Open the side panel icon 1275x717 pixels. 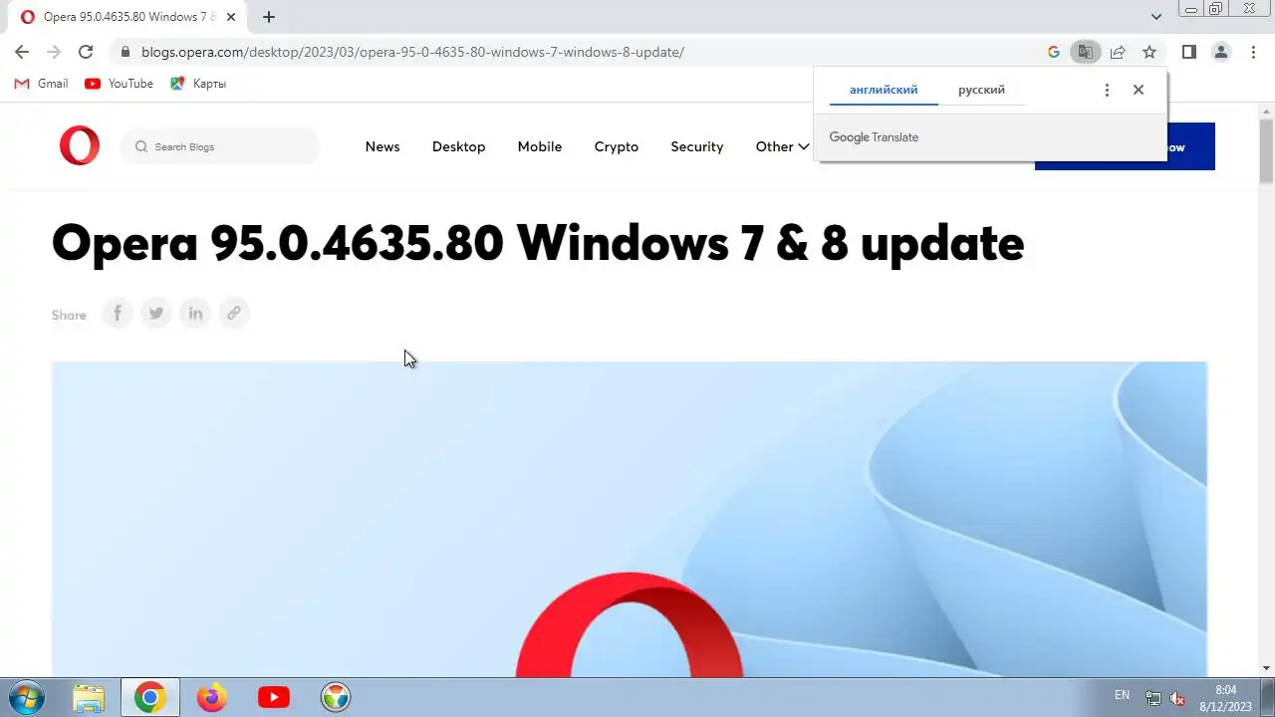[x=1188, y=52]
